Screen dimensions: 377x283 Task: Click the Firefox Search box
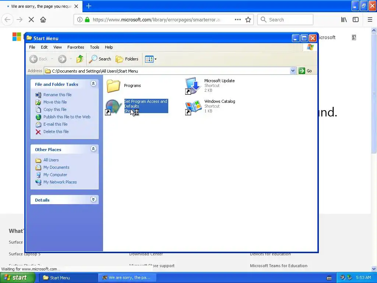click(x=285, y=20)
